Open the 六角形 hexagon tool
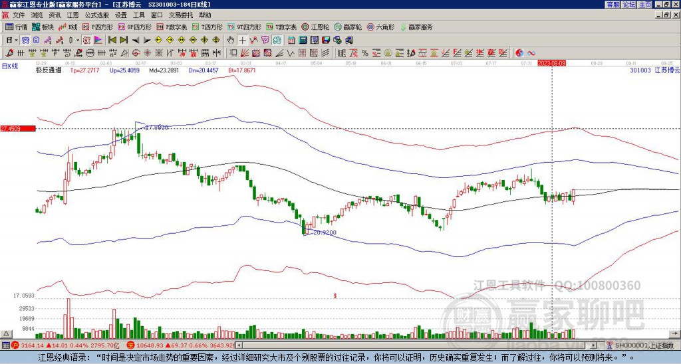 381,27
